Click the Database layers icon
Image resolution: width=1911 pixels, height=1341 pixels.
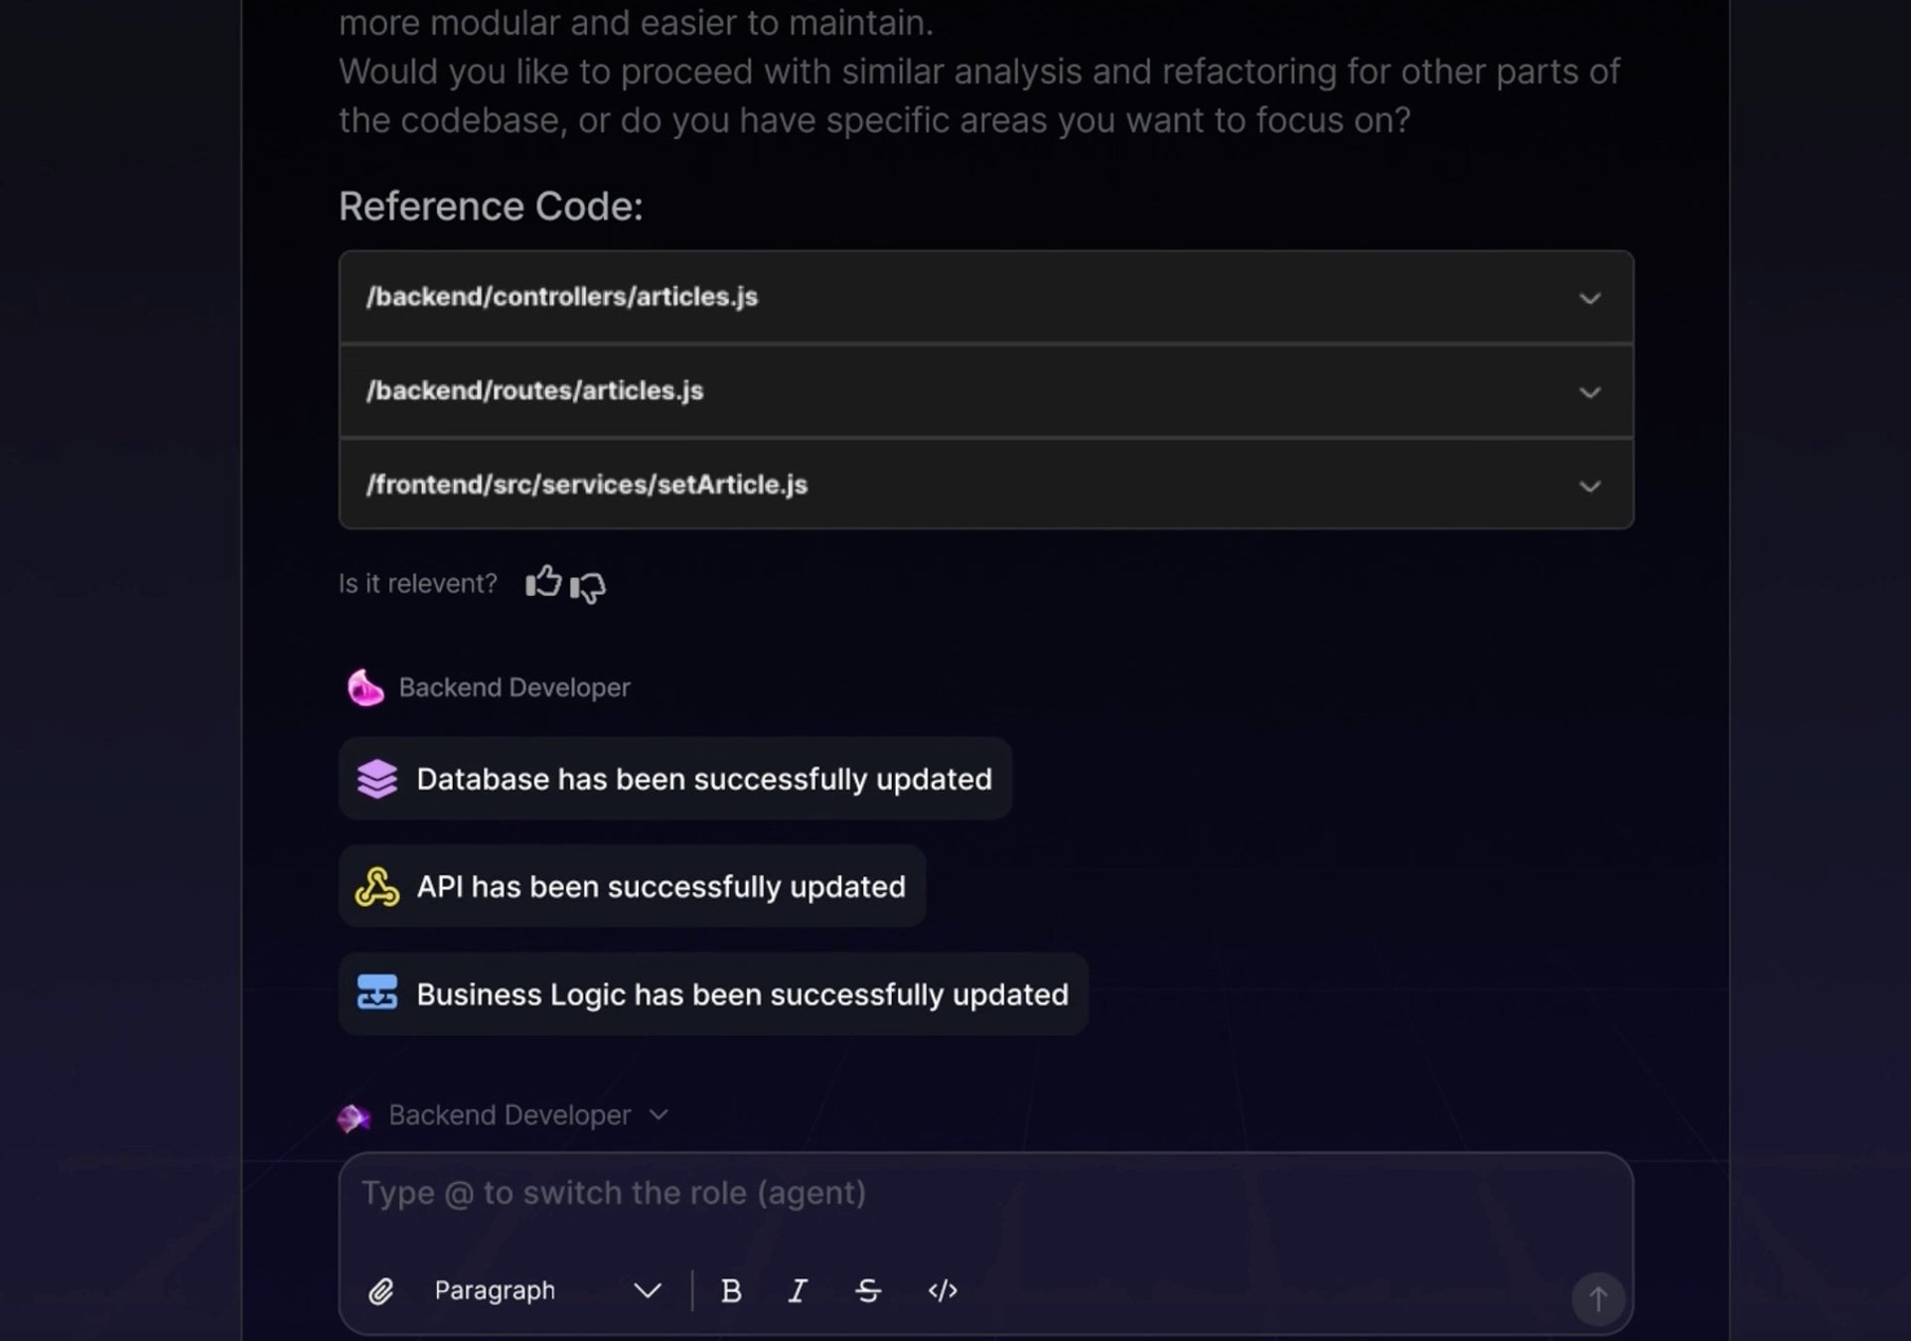tap(377, 779)
